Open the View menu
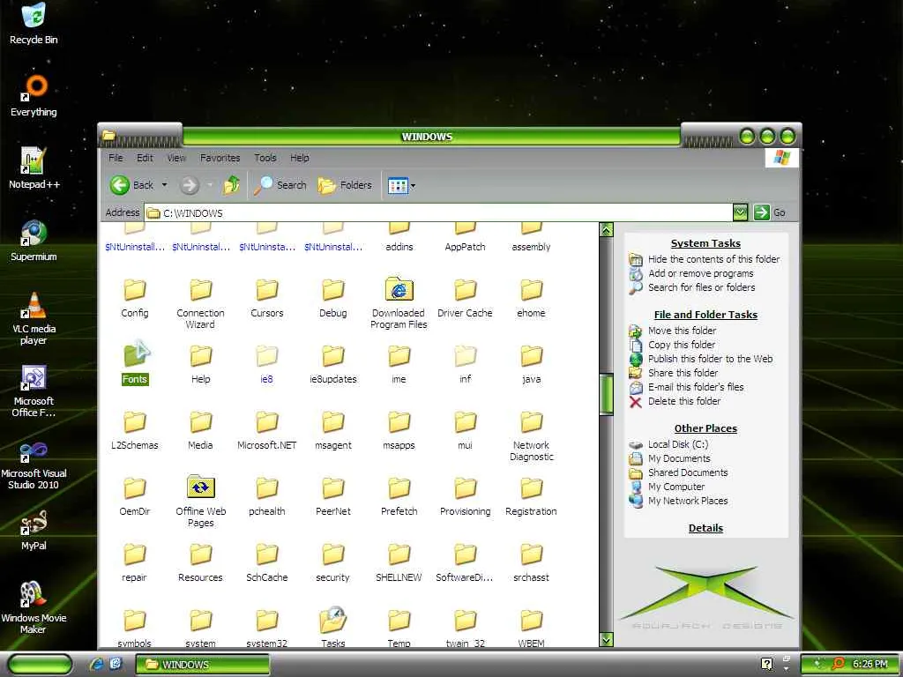 [176, 158]
